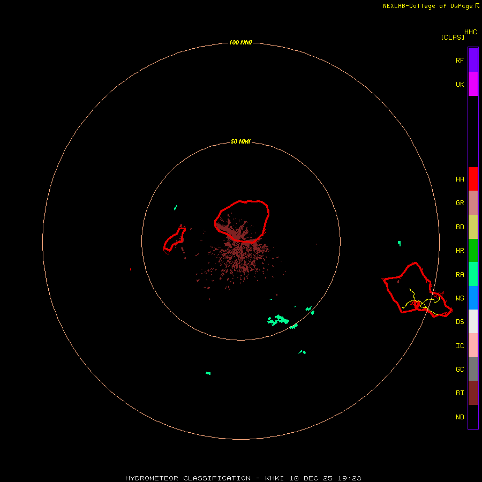482x482 pixels.
Task: Click the RF legend label
Action: [x=460, y=60]
